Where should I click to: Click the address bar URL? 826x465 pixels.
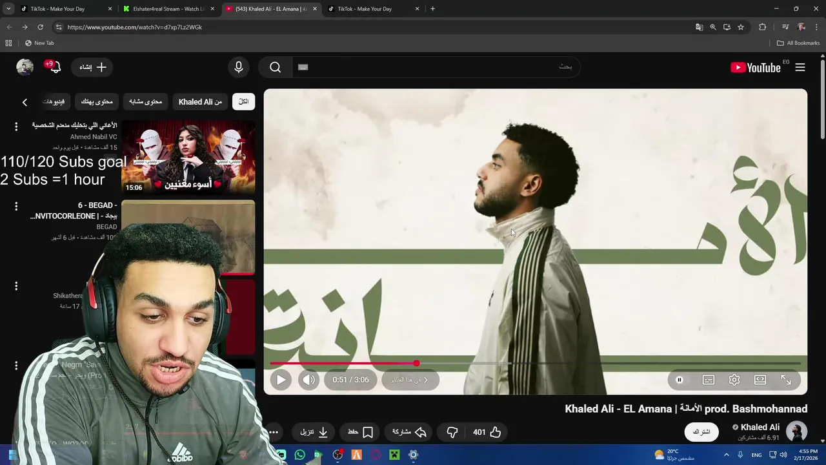pyautogui.click(x=134, y=27)
